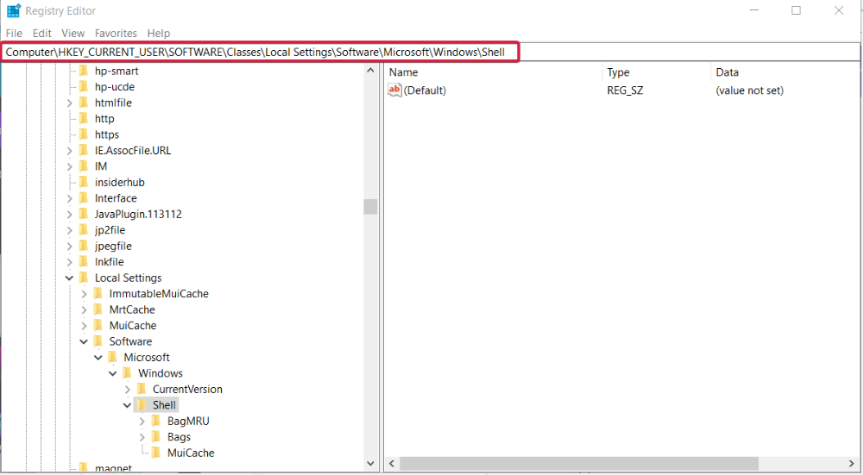Viewport: 864px width, 475px height.
Task: Click the values pane horizontal scrollbar thumb
Action: [x=579, y=464]
